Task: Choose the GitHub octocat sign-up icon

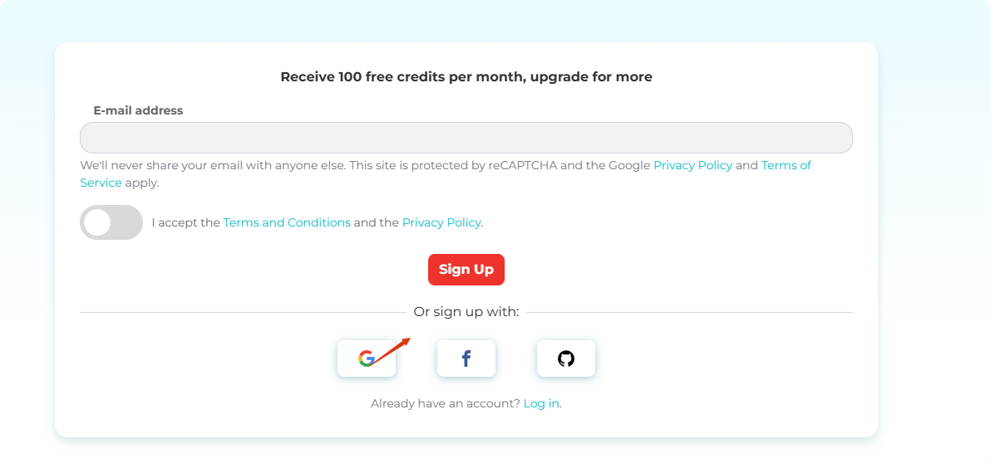Action: point(566,358)
